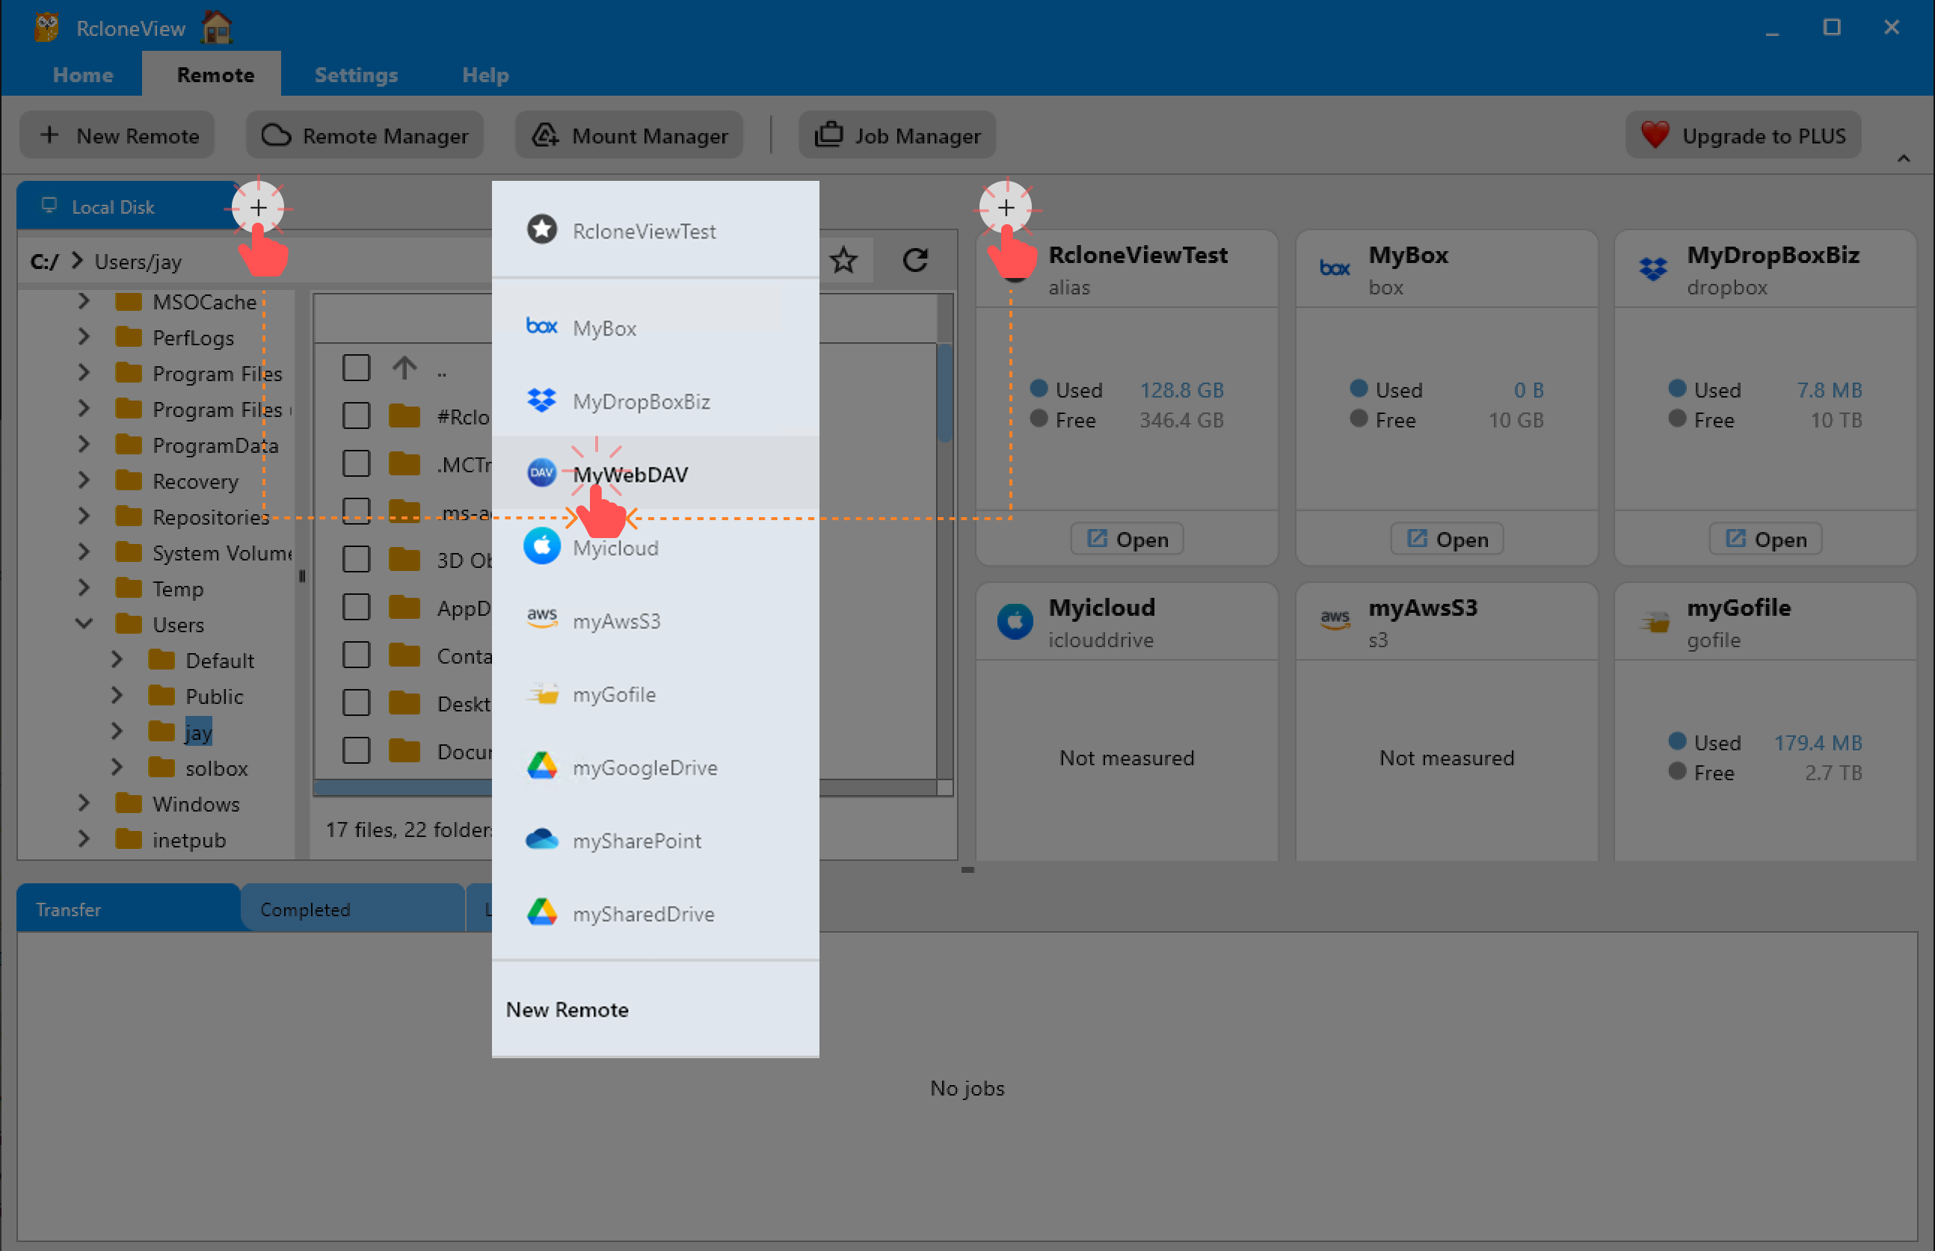Screen dimensions: 1935x1251
Task: Check the 3D Objects folder checkbox
Action: [x=356, y=559]
